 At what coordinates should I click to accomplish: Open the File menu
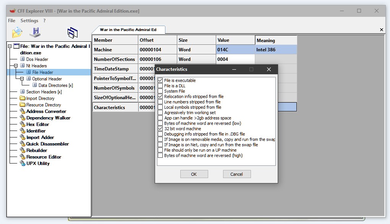pos(11,20)
